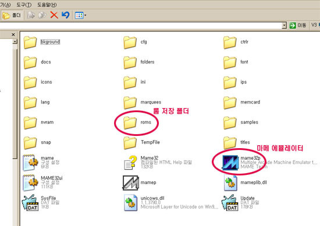
Task: Click the blue undo arrow button
Action: [66, 15]
